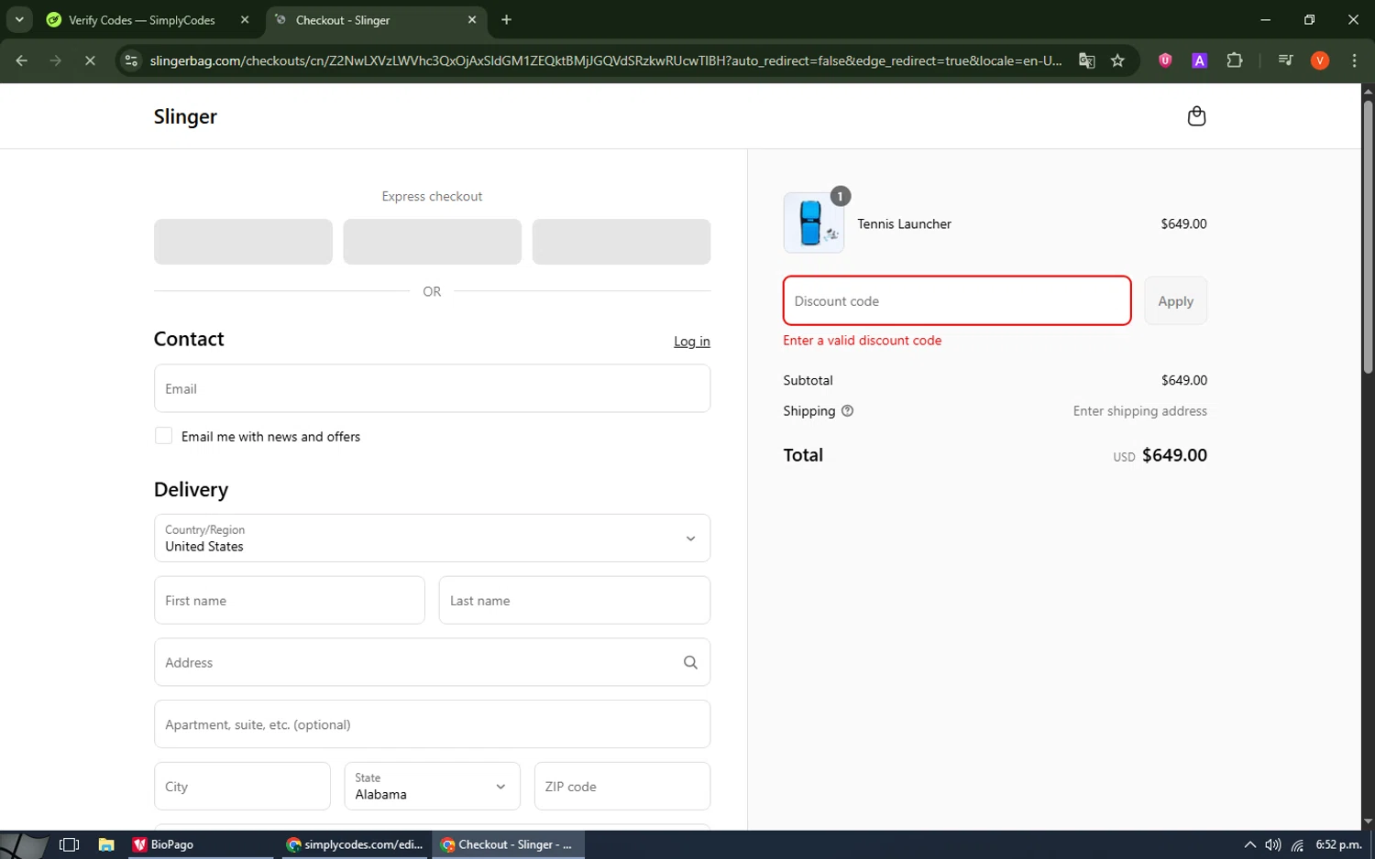Click the first express checkout button

(243, 242)
